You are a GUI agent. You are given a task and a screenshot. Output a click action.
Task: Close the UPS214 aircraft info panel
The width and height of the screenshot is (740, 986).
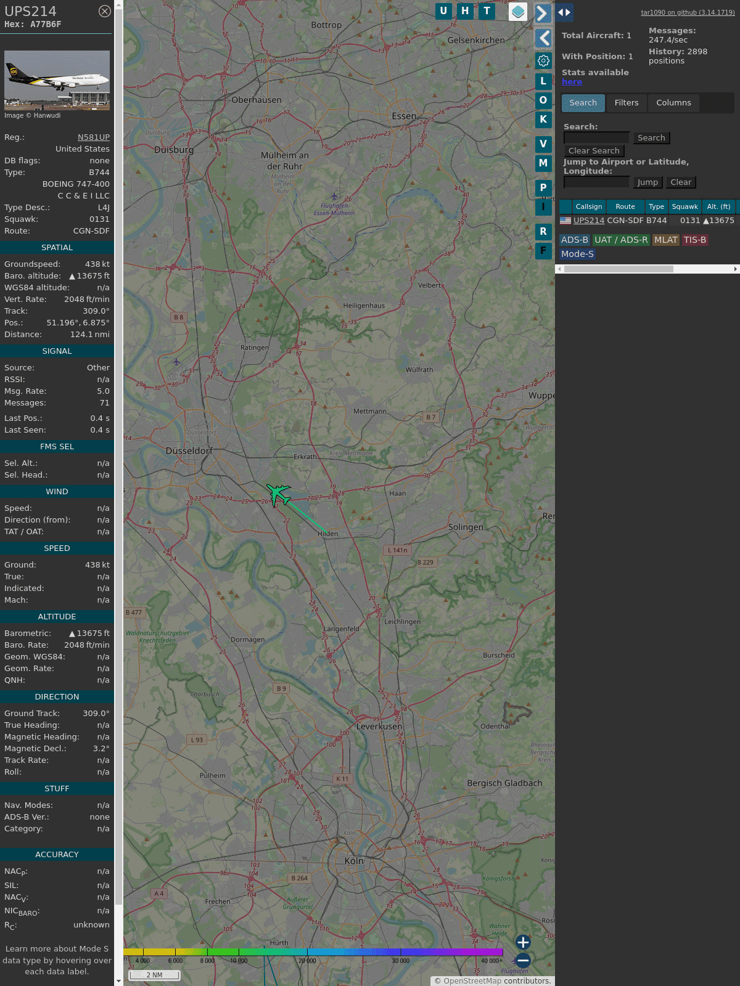point(105,11)
